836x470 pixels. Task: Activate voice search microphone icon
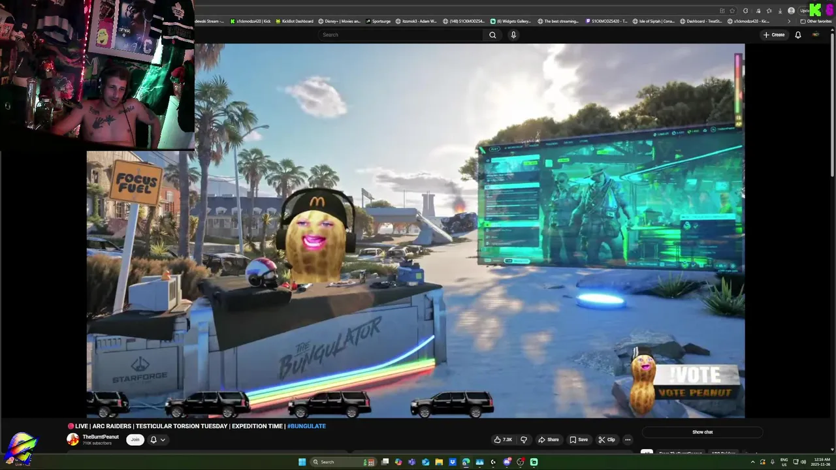[x=513, y=35]
